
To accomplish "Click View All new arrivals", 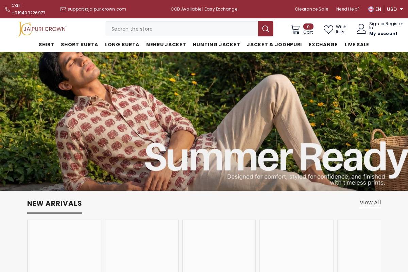I will (370, 203).
